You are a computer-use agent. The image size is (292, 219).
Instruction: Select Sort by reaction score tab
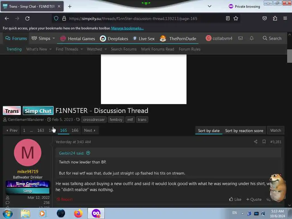(244, 131)
